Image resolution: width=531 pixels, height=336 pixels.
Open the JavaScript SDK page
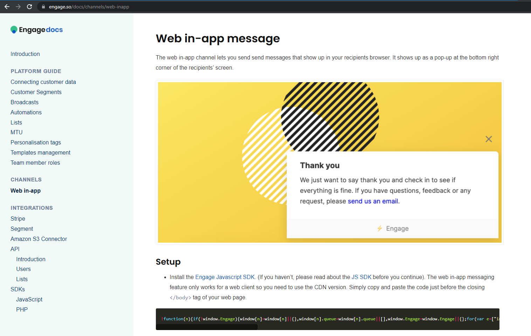[x=29, y=299]
